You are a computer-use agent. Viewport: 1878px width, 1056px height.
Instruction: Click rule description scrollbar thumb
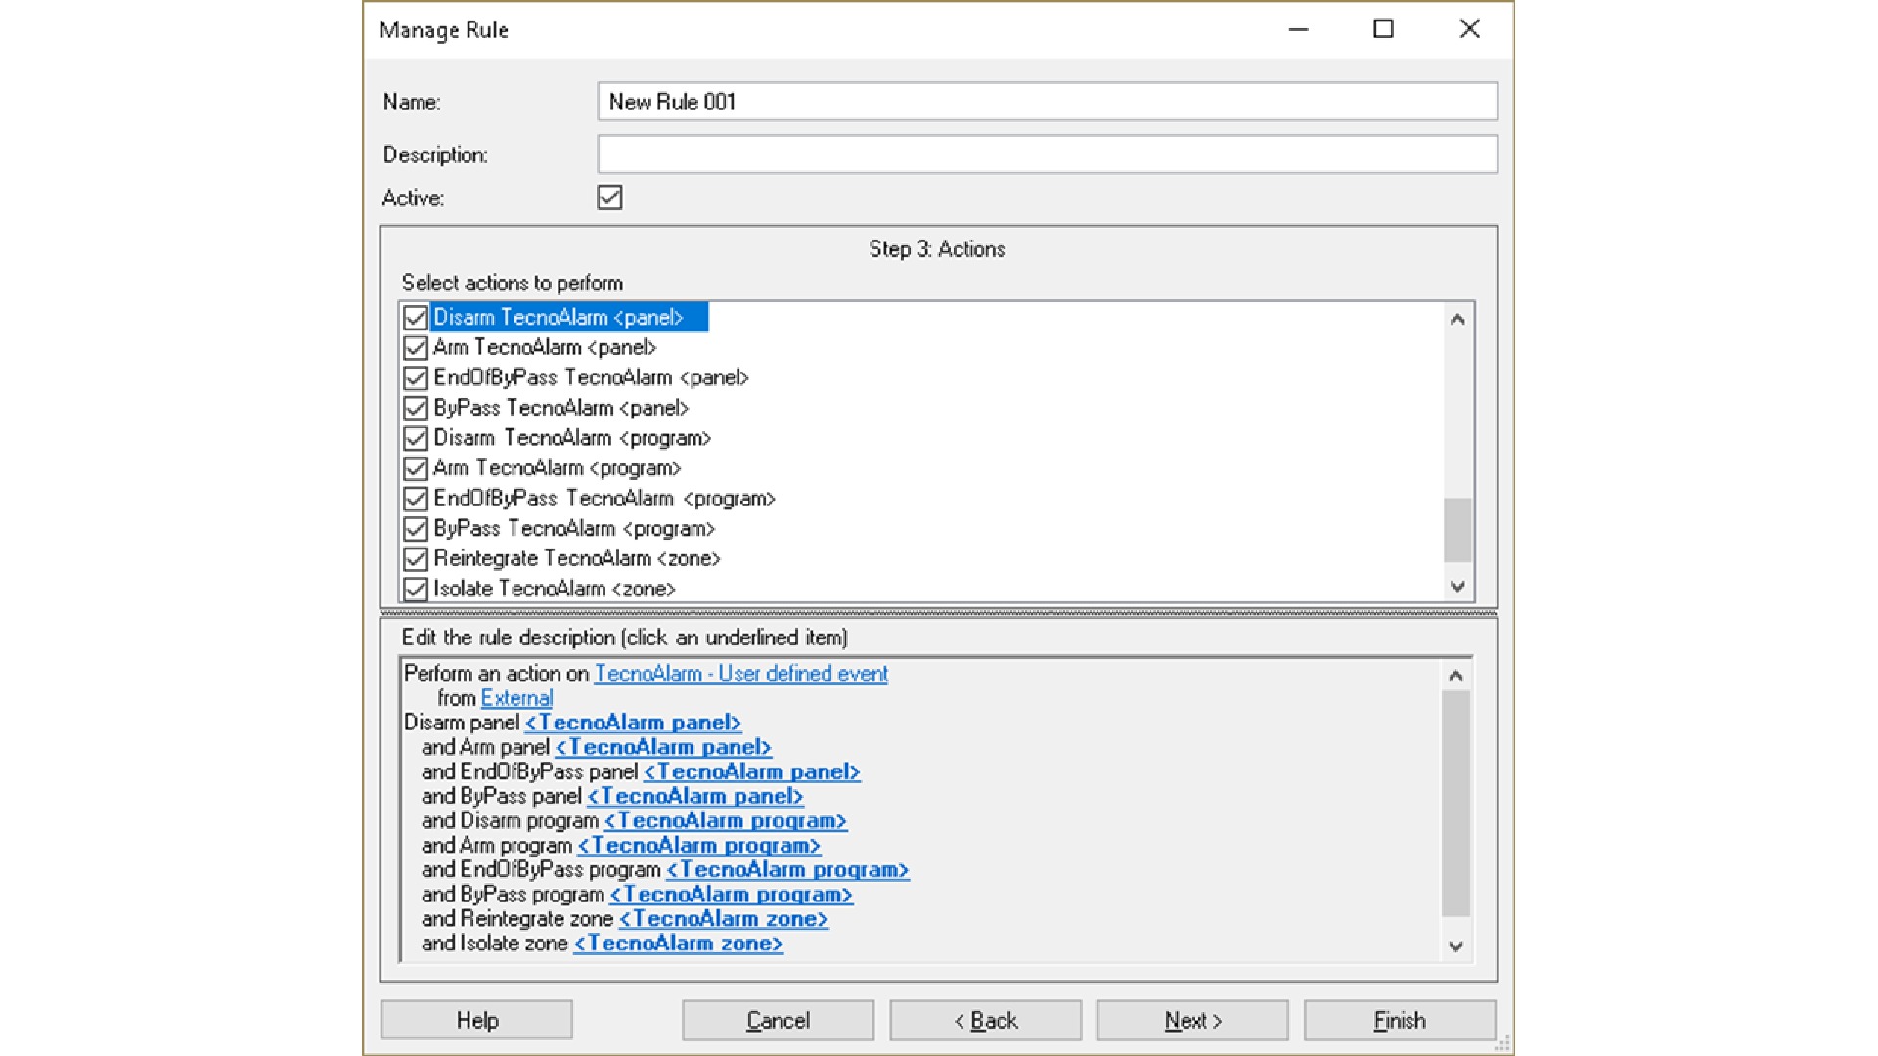[1455, 804]
